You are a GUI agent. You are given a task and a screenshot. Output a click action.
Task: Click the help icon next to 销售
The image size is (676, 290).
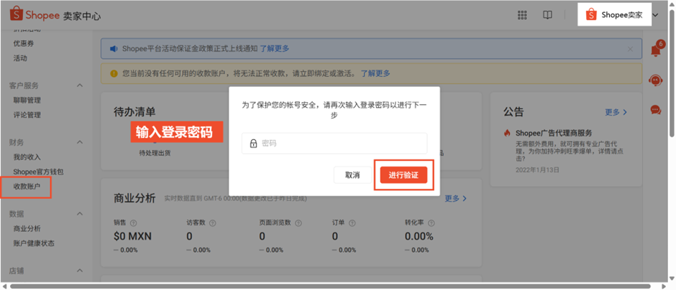coord(134,223)
